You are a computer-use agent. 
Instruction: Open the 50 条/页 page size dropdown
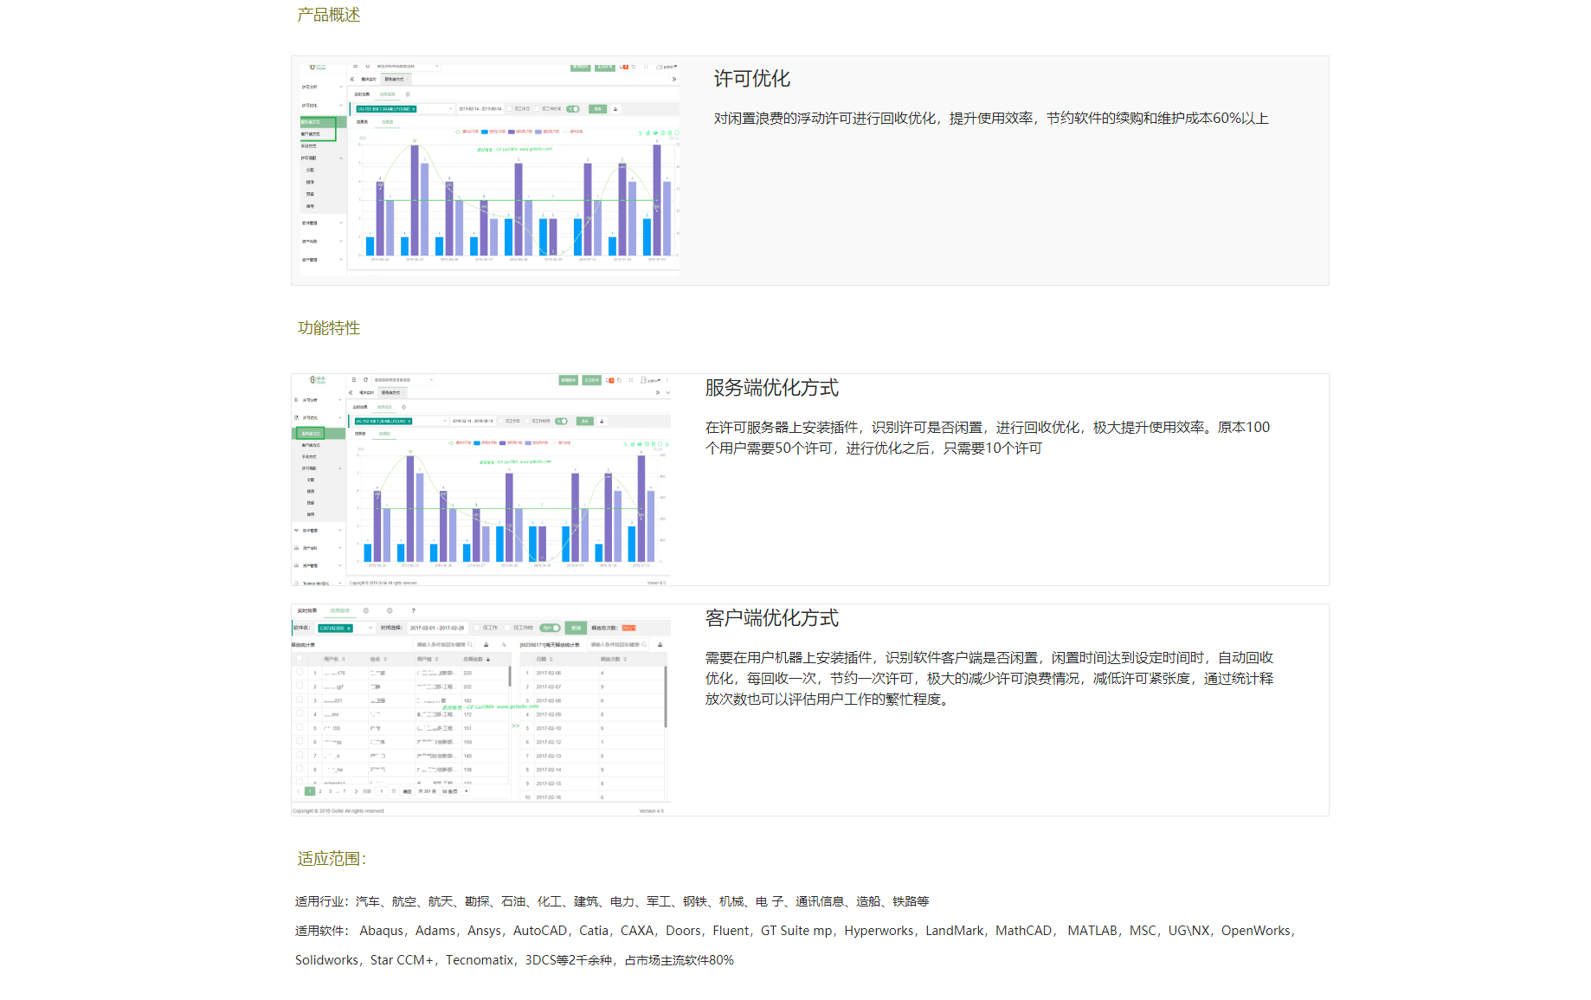pos(454,791)
